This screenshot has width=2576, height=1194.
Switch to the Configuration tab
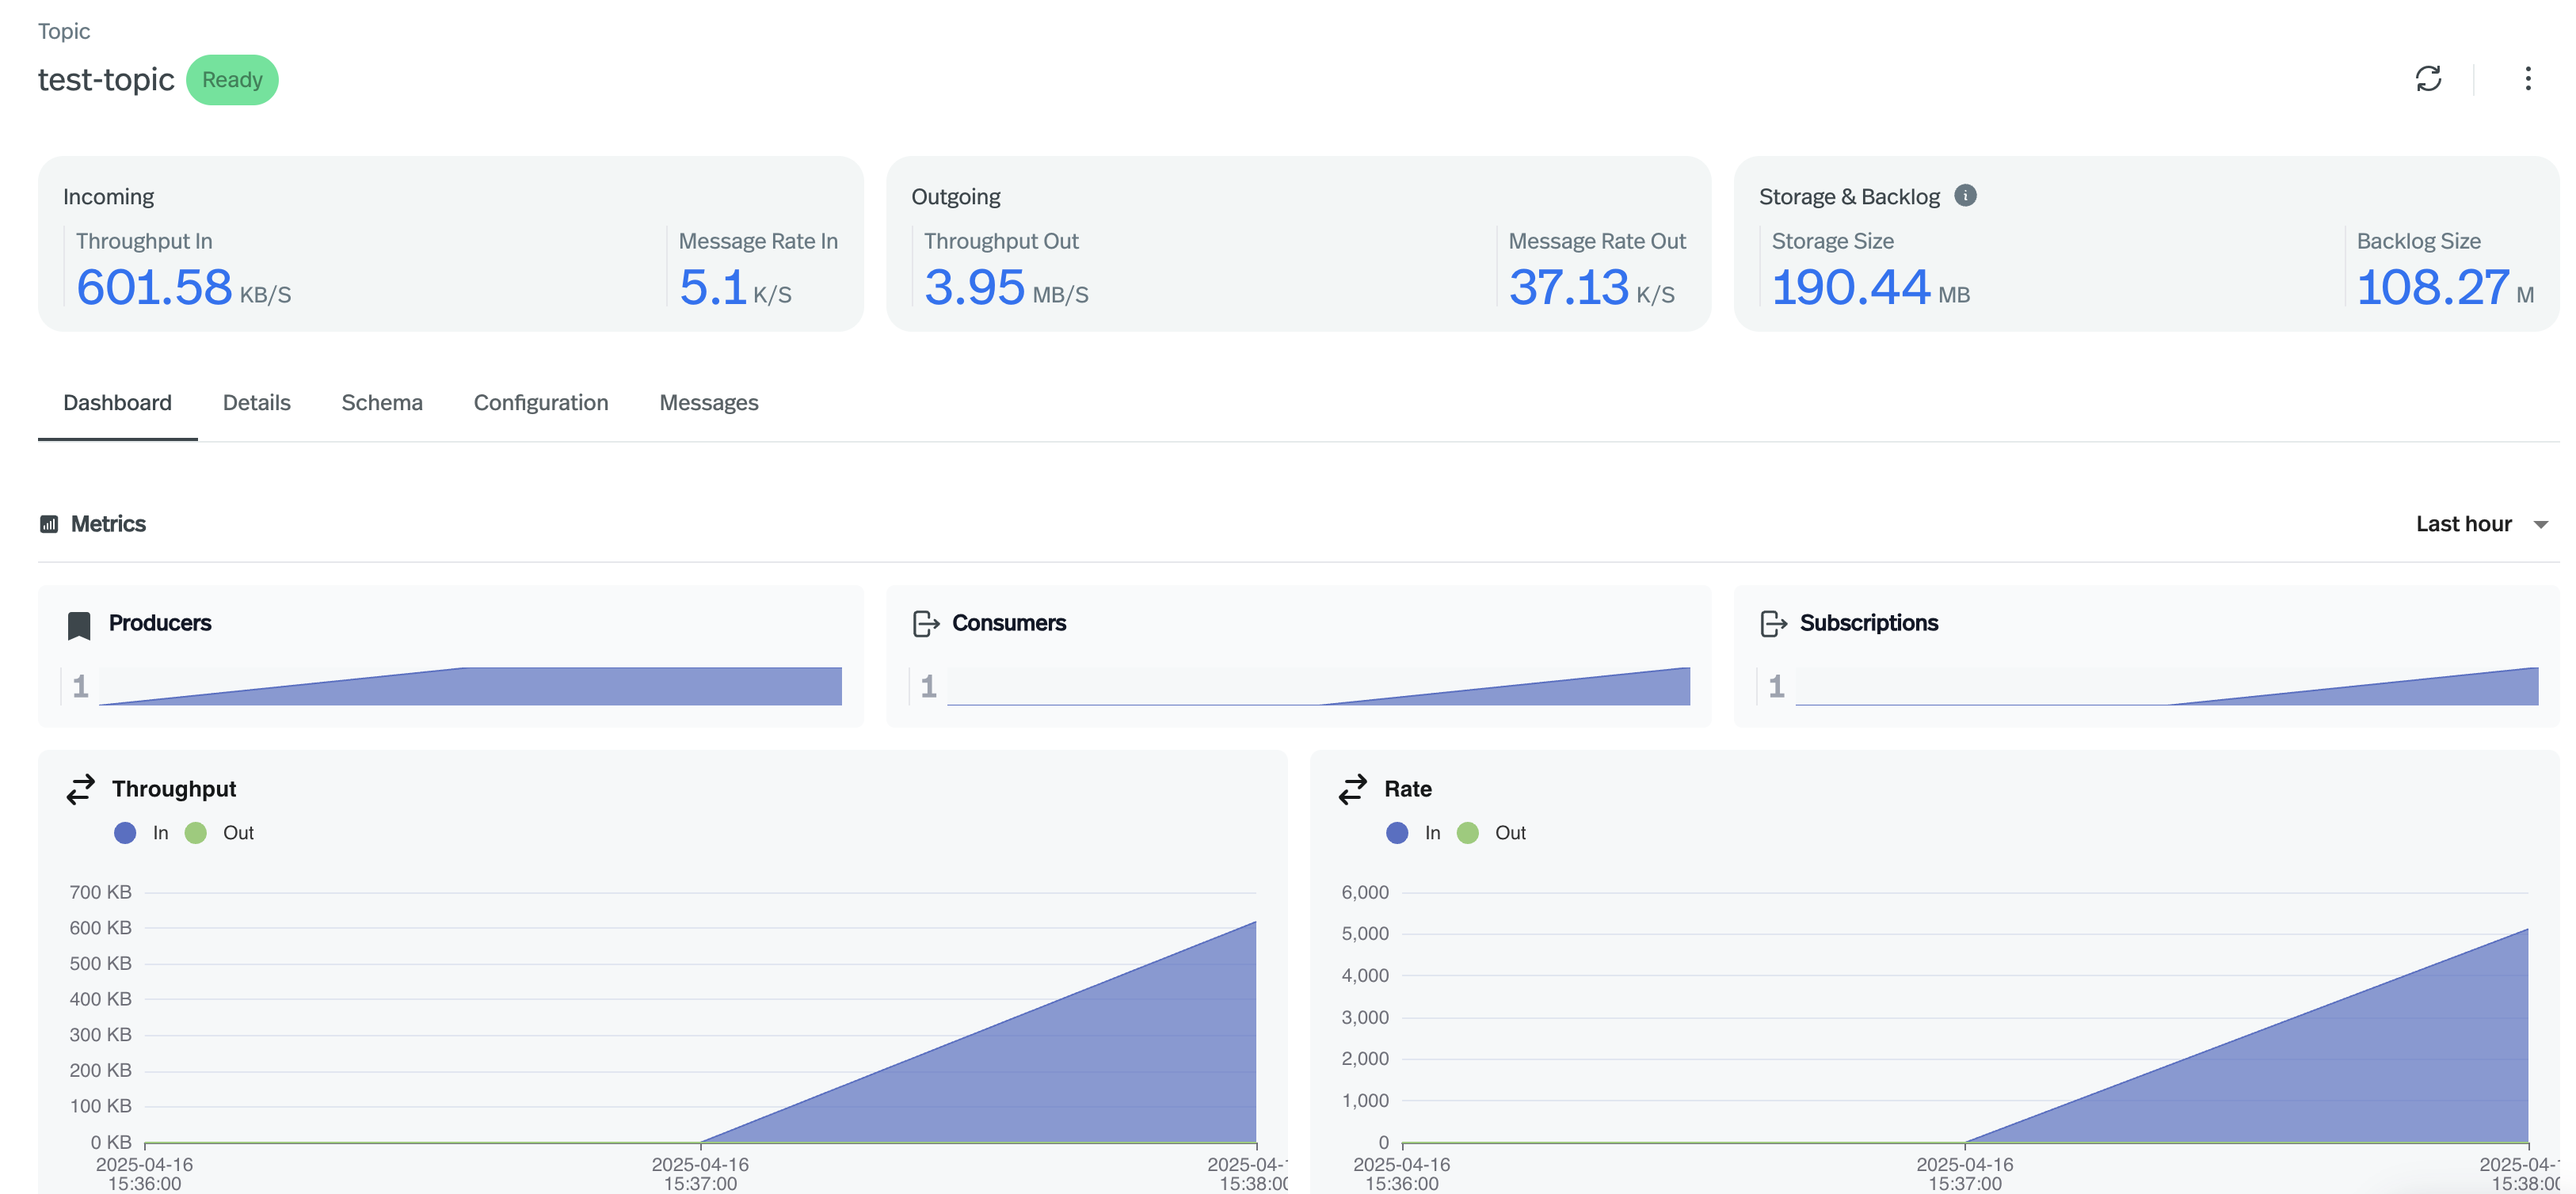pos(540,403)
